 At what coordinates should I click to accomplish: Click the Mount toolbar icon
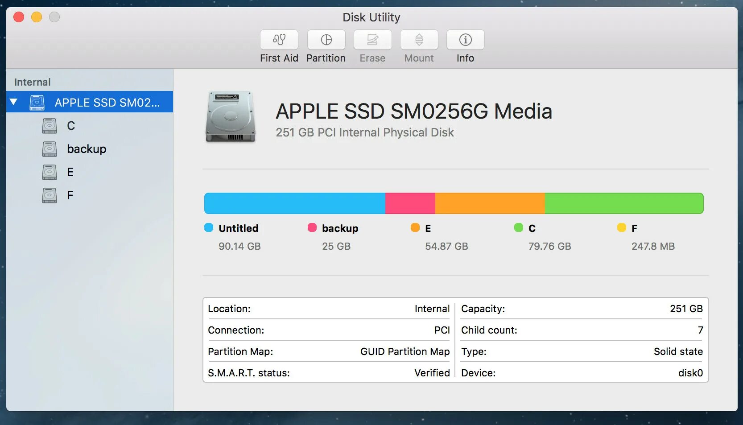pyautogui.click(x=419, y=40)
